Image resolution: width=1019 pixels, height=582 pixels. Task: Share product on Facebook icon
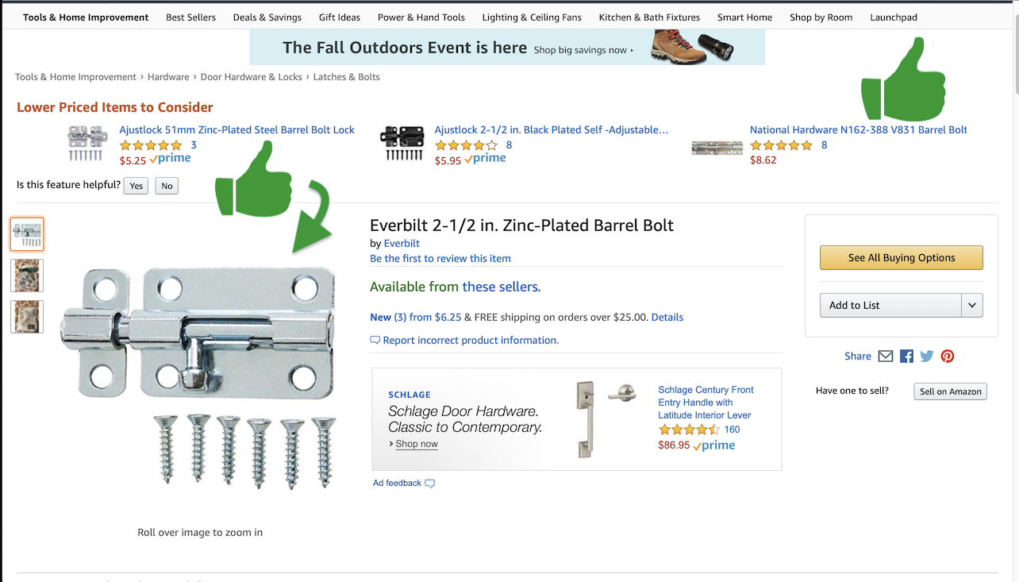(x=906, y=357)
